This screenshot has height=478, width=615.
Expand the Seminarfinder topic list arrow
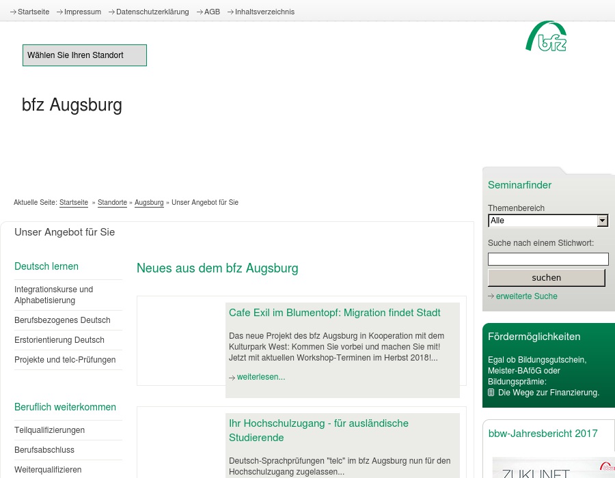(x=602, y=221)
